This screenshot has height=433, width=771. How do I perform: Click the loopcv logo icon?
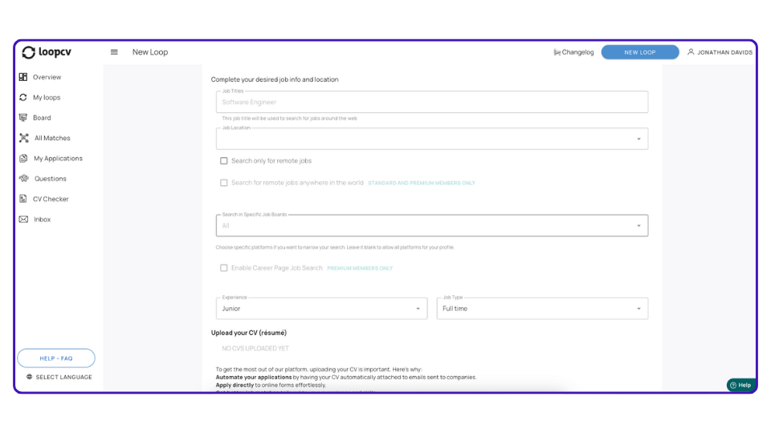[29, 52]
